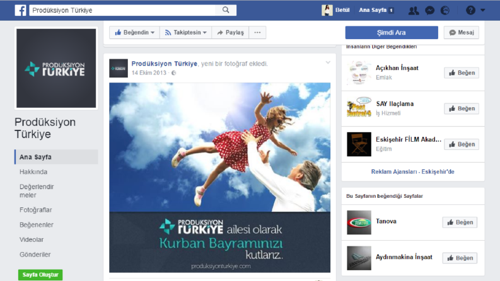Screen dimensions: 500x281
Task: Select Videolar in left sidebar
Action: pyautogui.click(x=32, y=239)
